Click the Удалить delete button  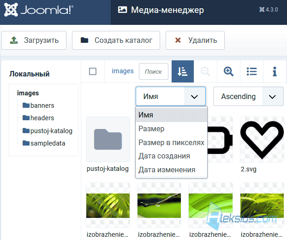point(195,40)
